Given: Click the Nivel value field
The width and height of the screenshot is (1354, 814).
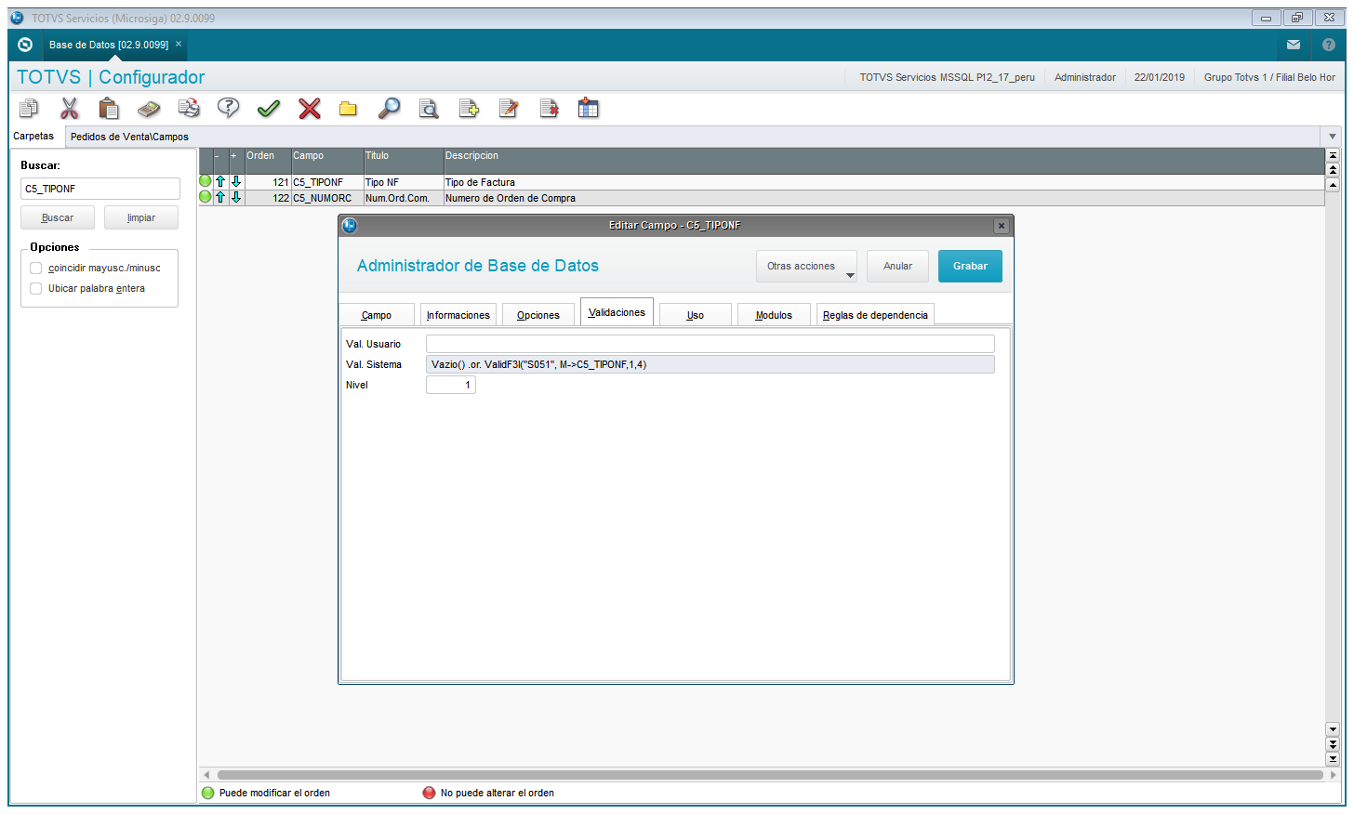Looking at the screenshot, I should tap(451, 385).
